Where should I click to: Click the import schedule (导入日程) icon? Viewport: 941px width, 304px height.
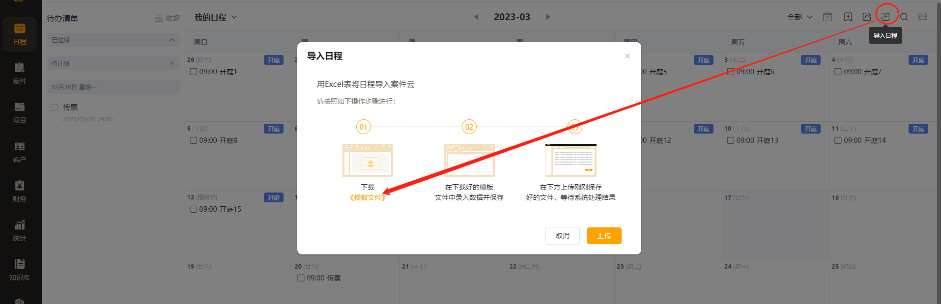click(x=885, y=17)
